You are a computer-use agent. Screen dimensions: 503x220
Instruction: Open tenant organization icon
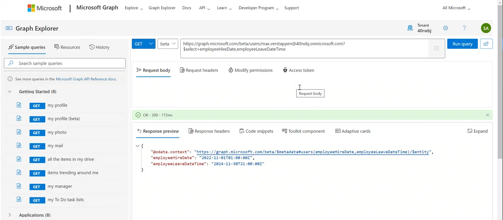coord(410,28)
